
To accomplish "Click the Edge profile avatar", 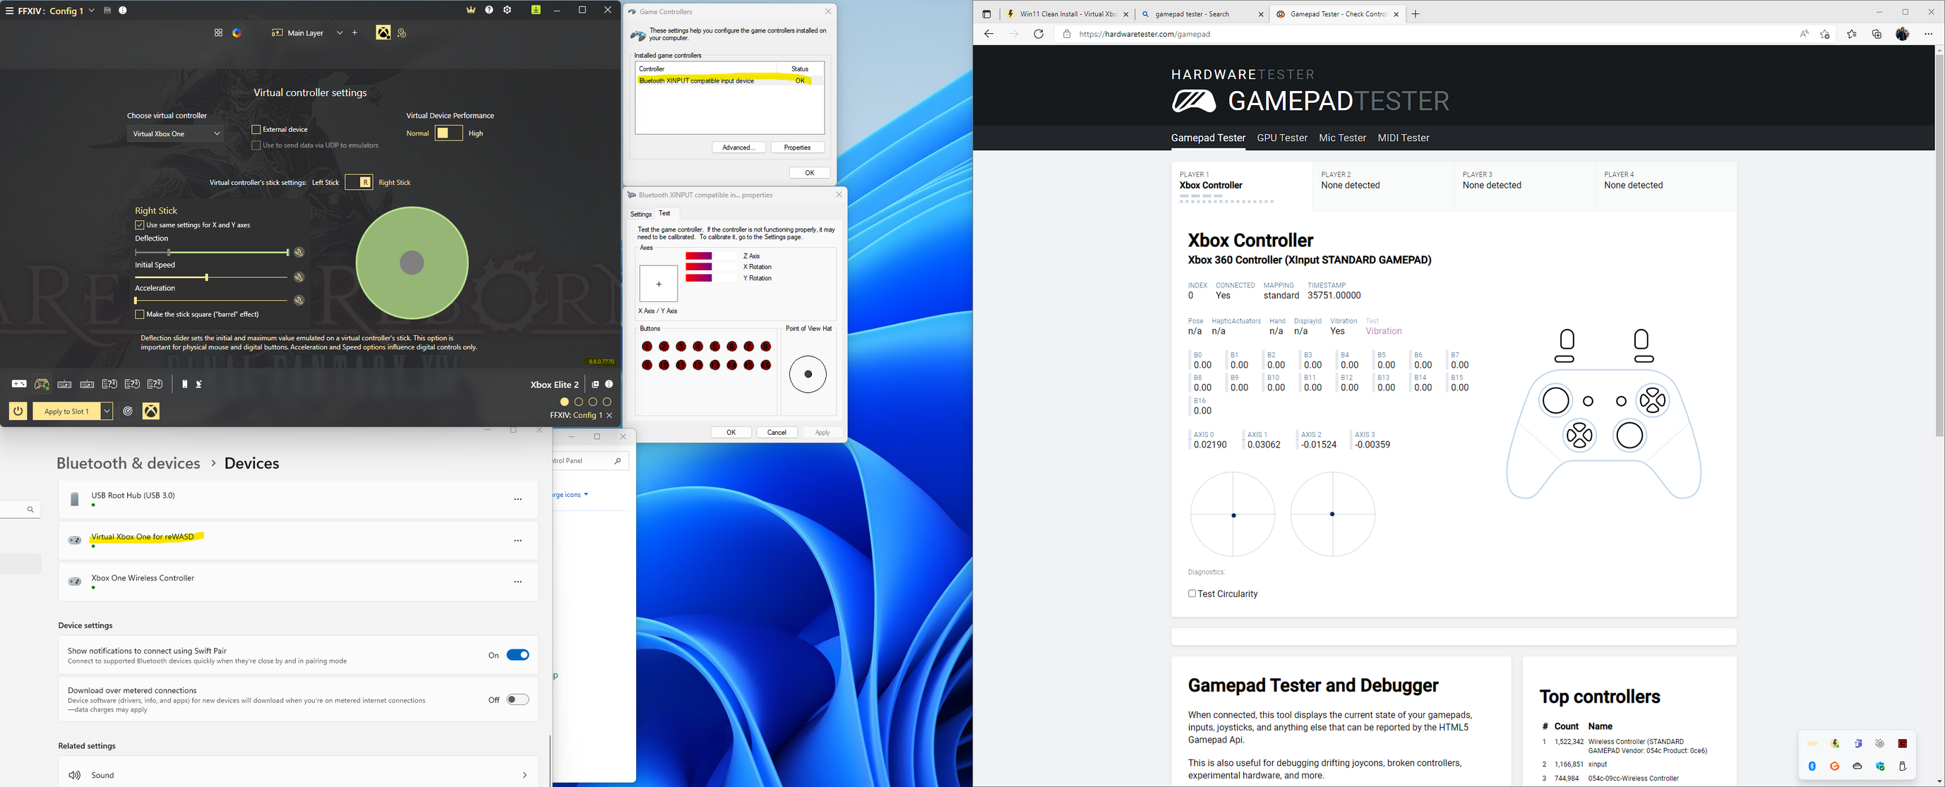I will pos(1903,34).
